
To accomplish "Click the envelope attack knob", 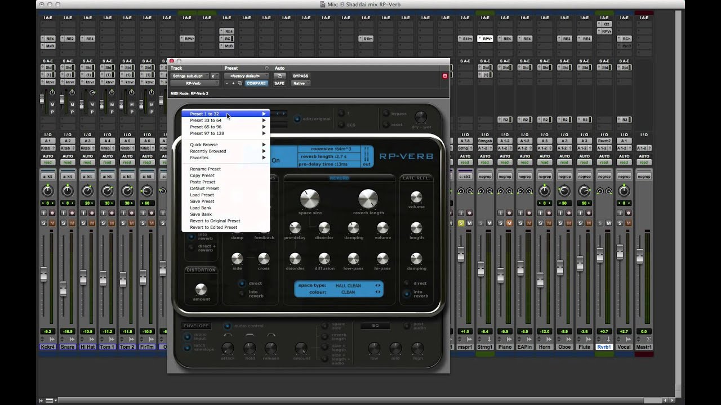I will [x=228, y=348].
